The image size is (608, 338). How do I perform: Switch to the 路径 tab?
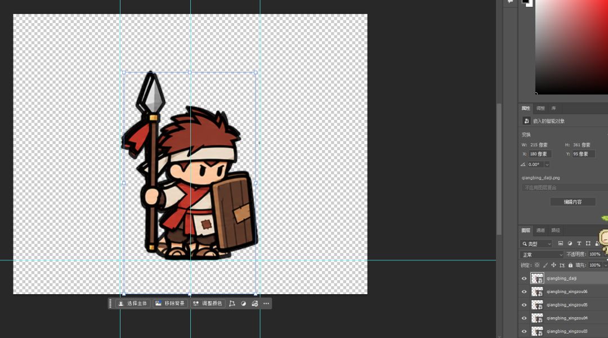(556, 231)
